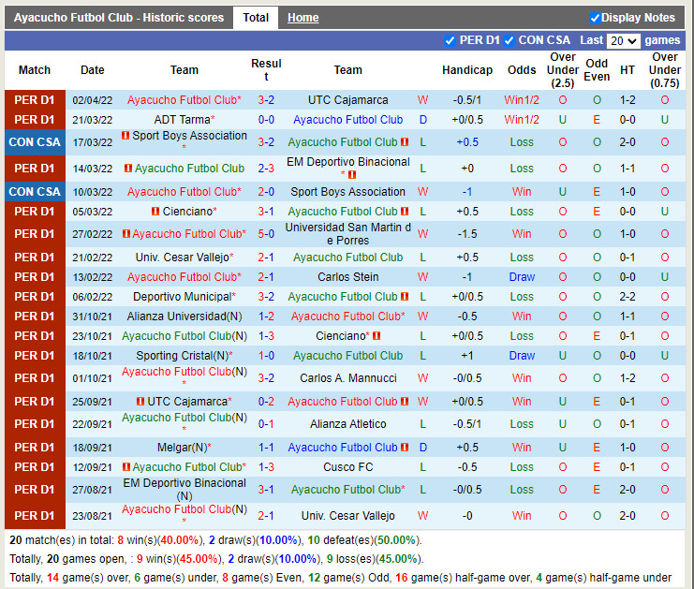Image resolution: width=694 pixels, height=589 pixels.
Task: Click the 5-0 result score
Action: tap(266, 234)
